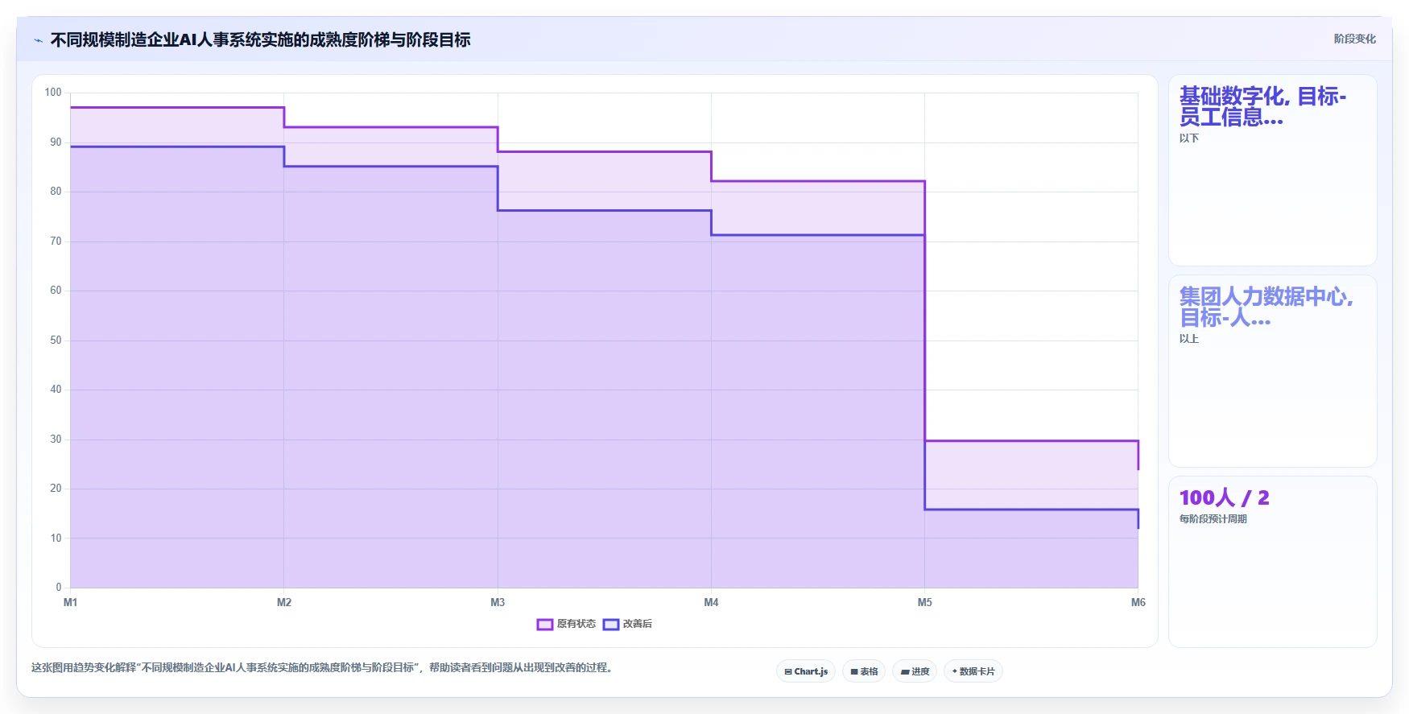1409x714 pixels.
Task: Click the M1 axis label
Action: 70,602
